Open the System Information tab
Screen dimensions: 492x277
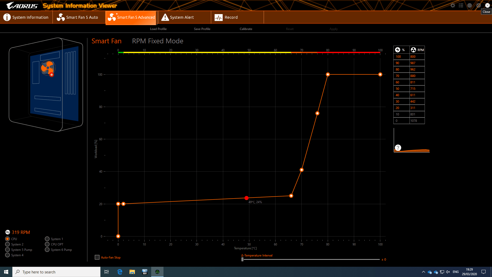pyautogui.click(x=26, y=17)
